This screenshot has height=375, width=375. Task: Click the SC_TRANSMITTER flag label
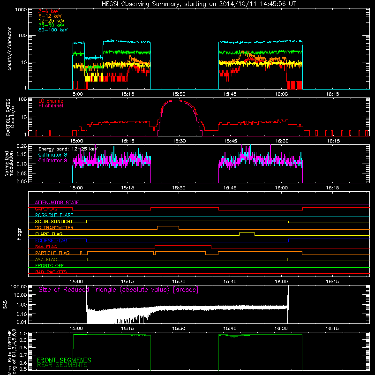coord(54,228)
